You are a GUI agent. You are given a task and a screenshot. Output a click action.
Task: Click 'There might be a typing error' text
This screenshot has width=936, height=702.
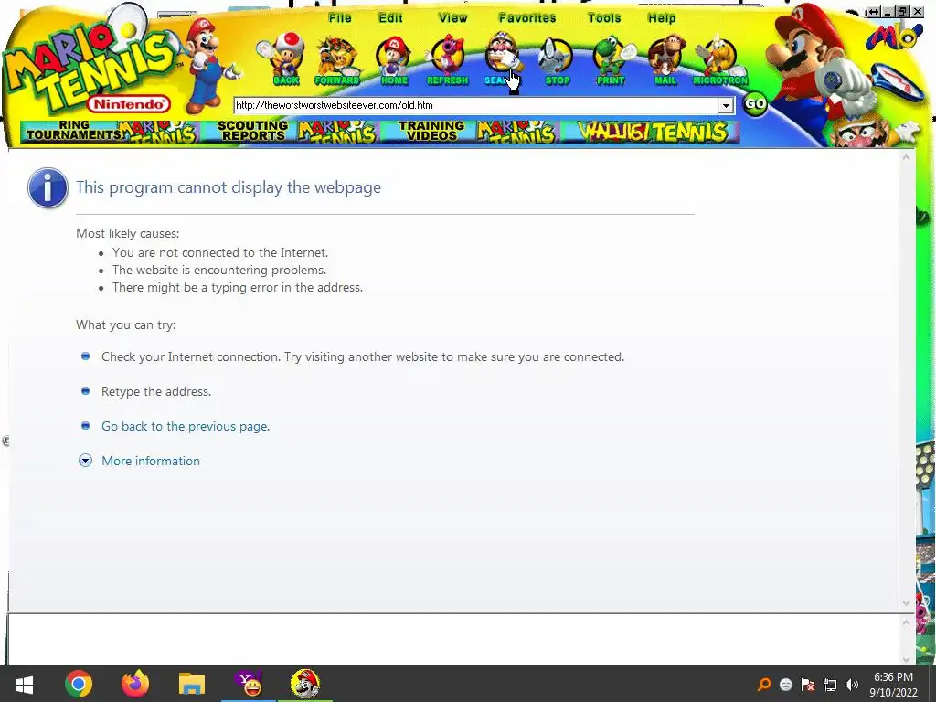click(238, 287)
